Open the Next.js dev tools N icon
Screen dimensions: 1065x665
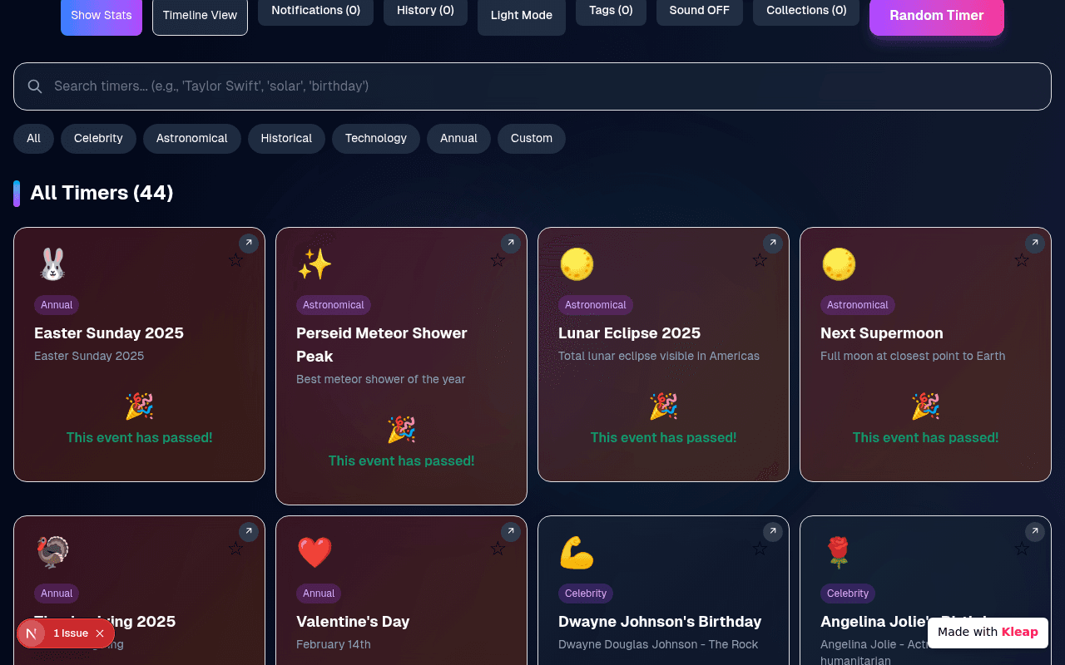32,633
